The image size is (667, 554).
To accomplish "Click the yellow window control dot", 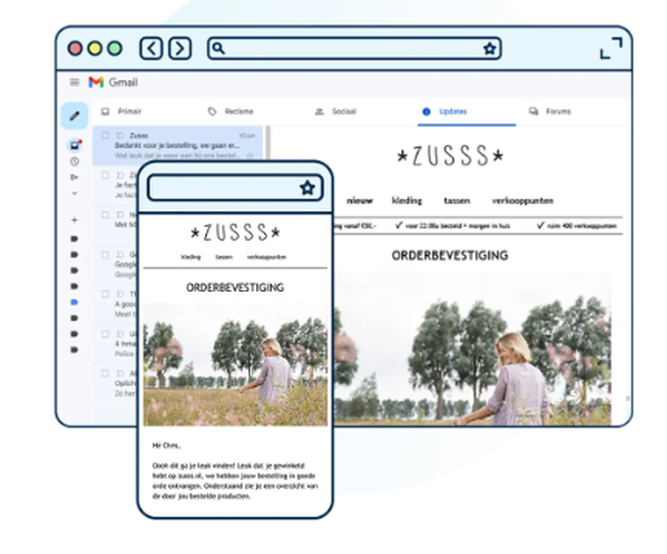I will coord(95,49).
